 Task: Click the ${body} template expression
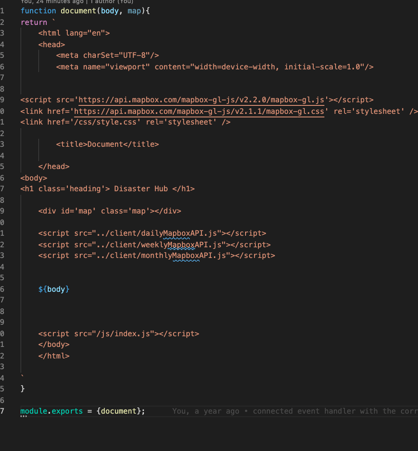click(53, 289)
